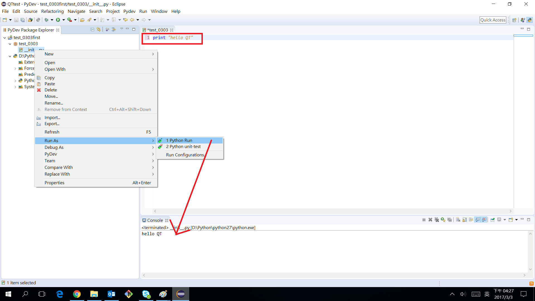535x301 pixels.
Task: Click Link with Editor icon
Action: point(99,30)
